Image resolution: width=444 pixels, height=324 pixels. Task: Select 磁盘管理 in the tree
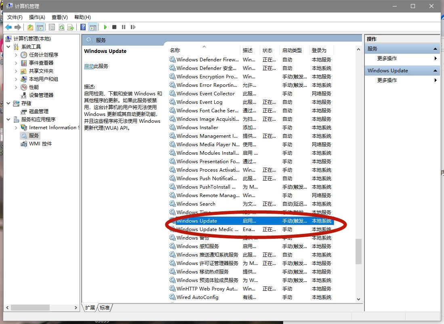click(x=39, y=112)
